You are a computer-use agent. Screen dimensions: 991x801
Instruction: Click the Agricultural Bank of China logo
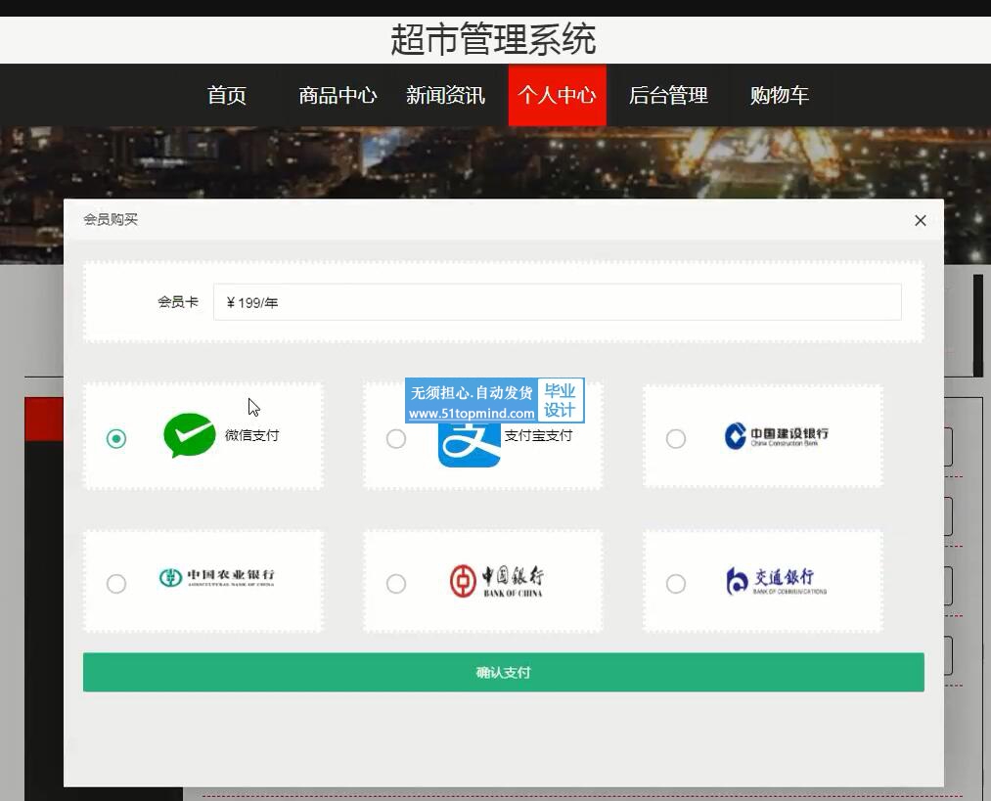tap(217, 577)
